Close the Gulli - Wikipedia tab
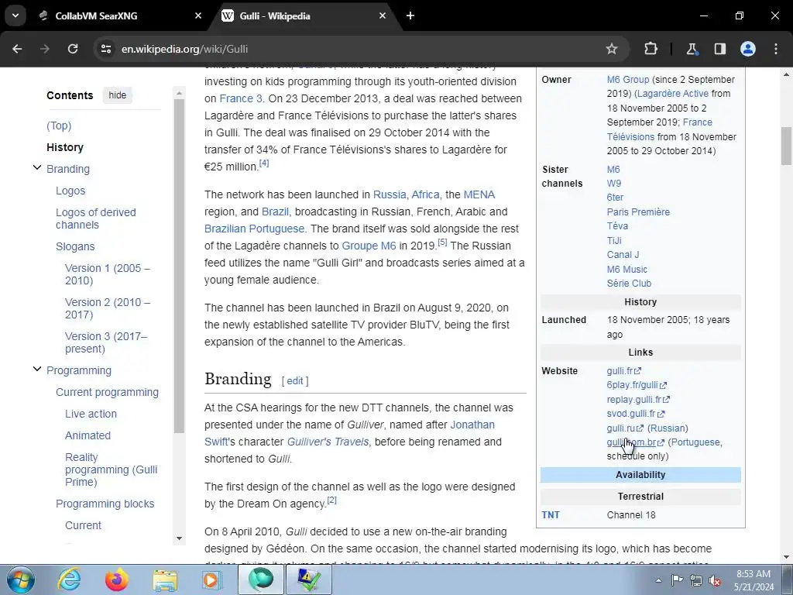Image resolution: width=793 pixels, height=595 pixels. click(383, 15)
